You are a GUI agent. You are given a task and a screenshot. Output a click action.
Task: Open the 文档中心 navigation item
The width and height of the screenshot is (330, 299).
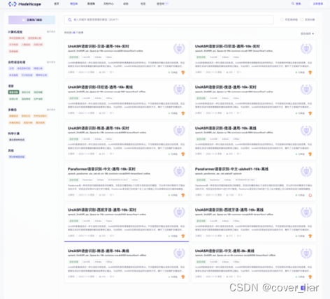[x=108, y=3]
